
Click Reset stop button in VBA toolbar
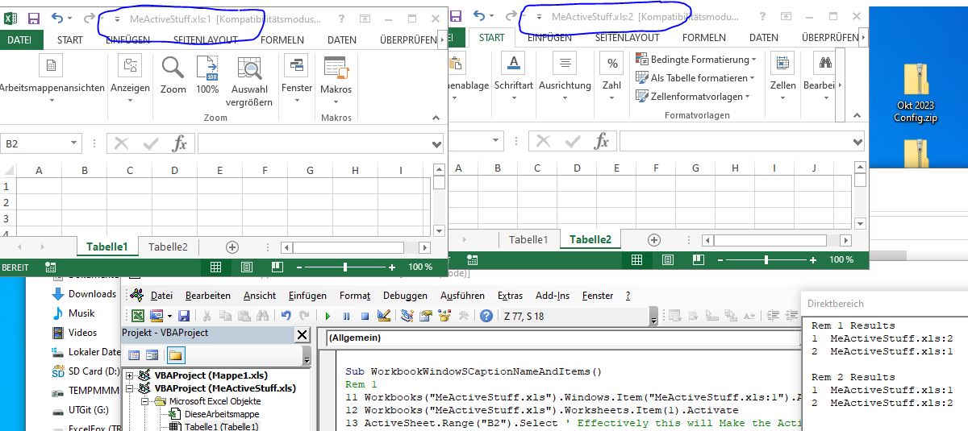click(365, 316)
